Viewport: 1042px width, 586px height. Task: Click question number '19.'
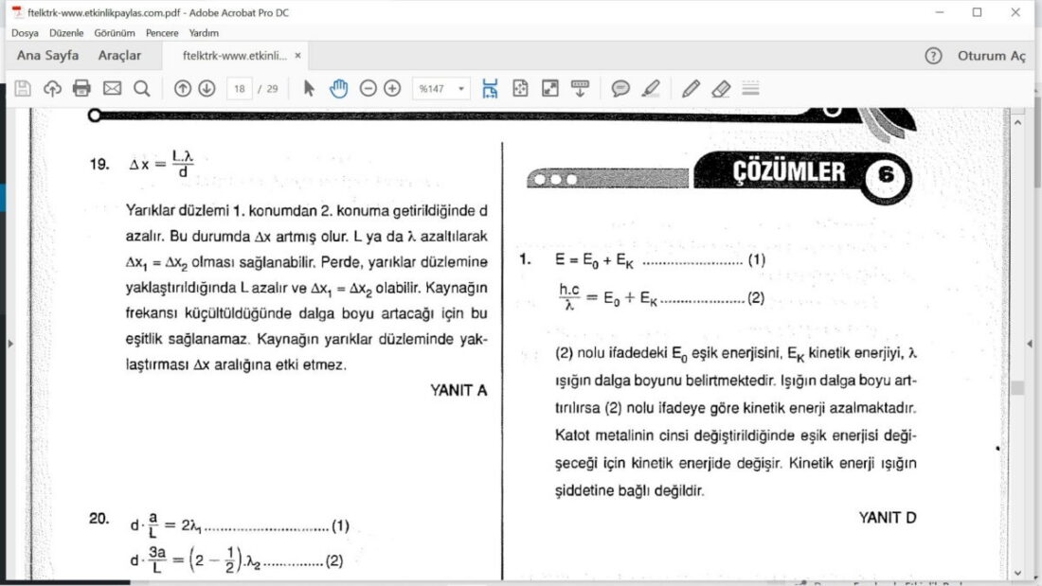(x=99, y=164)
